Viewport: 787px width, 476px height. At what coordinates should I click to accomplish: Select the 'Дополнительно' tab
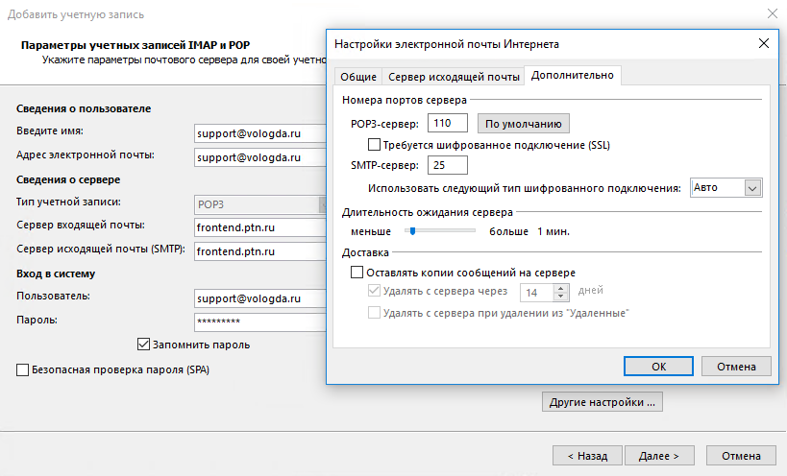(x=572, y=76)
